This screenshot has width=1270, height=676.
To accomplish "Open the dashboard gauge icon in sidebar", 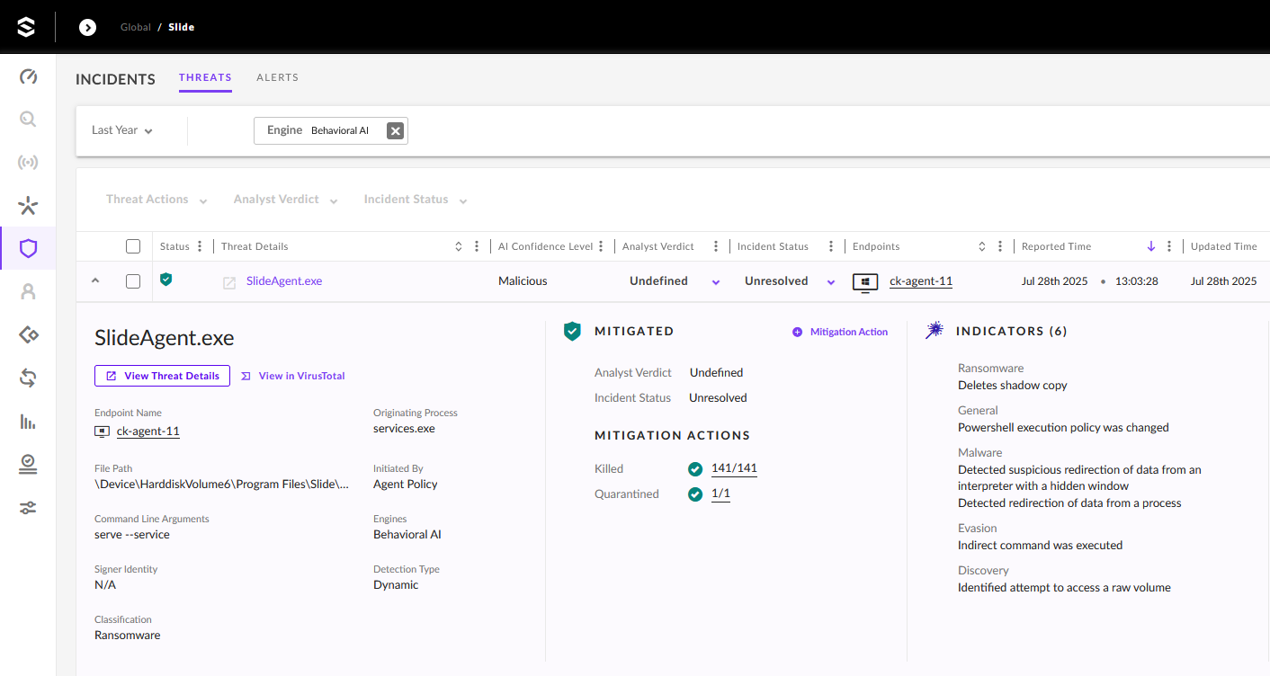I will tap(28, 76).
